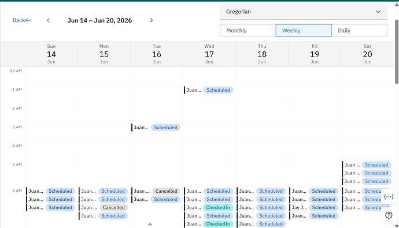The image size is (399, 228).
Task: Switch to Daily view
Action: point(359,31)
